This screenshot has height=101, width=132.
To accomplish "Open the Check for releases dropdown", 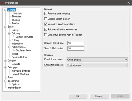I will [97, 65].
